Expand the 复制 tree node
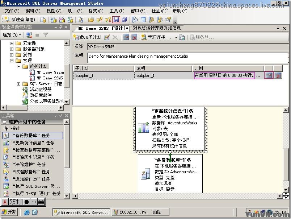Viewport: 291px width, 219px height. [x=12, y=55]
